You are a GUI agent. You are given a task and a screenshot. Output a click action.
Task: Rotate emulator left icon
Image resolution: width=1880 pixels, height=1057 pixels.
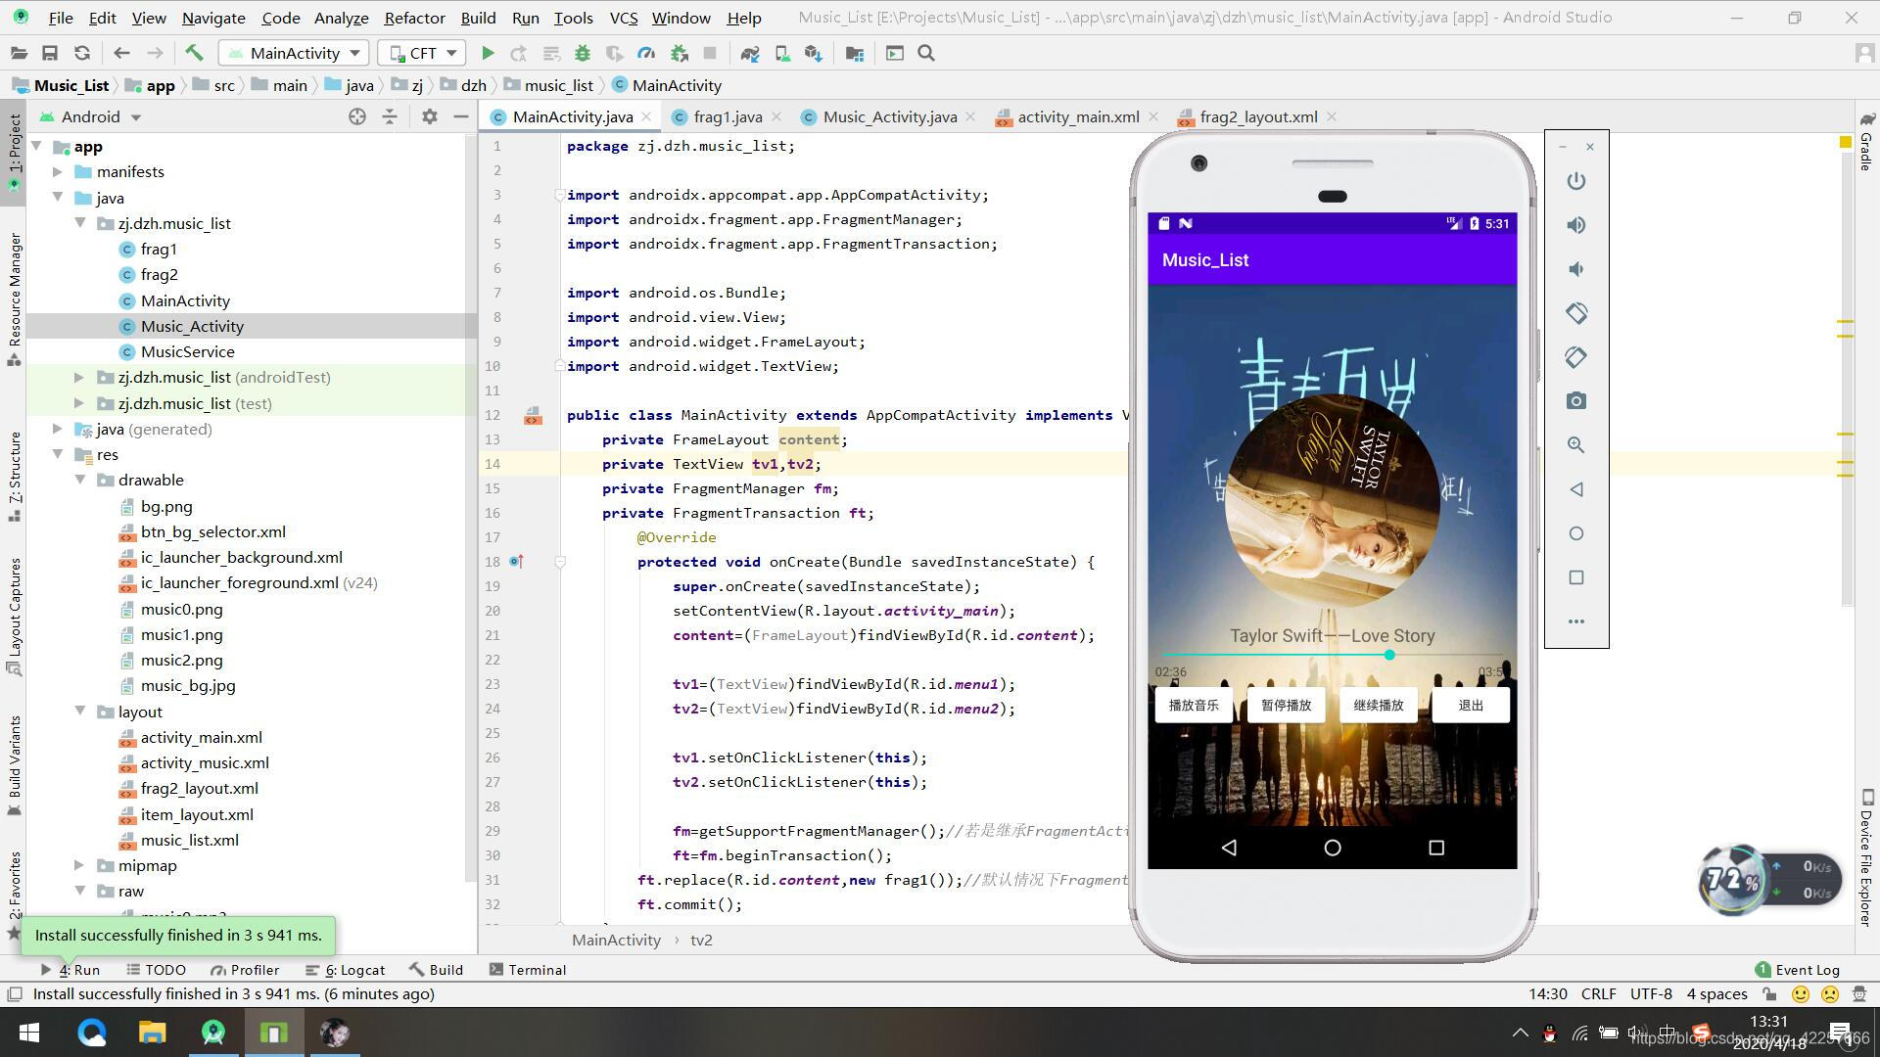(1575, 313)
